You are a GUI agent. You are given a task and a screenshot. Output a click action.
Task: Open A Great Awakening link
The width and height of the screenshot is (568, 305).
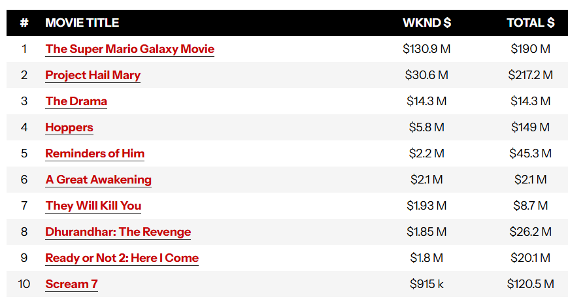(99, 180)
